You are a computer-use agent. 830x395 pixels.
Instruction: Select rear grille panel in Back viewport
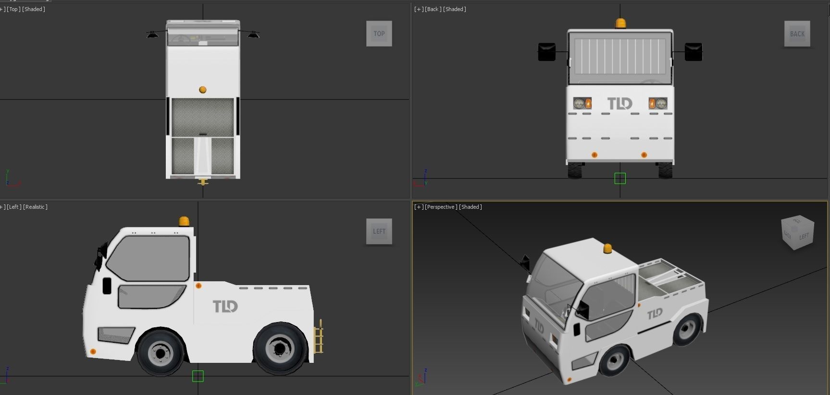coord(620,56)
